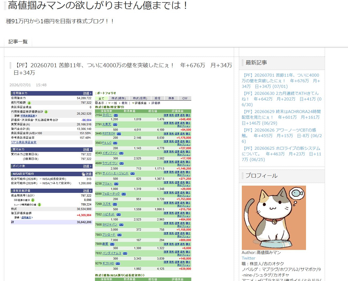The width and height of the screenshot is (348, 281).
Task: Click the post date 2026/07/01 15:48
Action: click(x=28, y=85)
